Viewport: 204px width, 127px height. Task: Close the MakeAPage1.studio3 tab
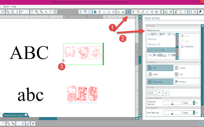26,115
